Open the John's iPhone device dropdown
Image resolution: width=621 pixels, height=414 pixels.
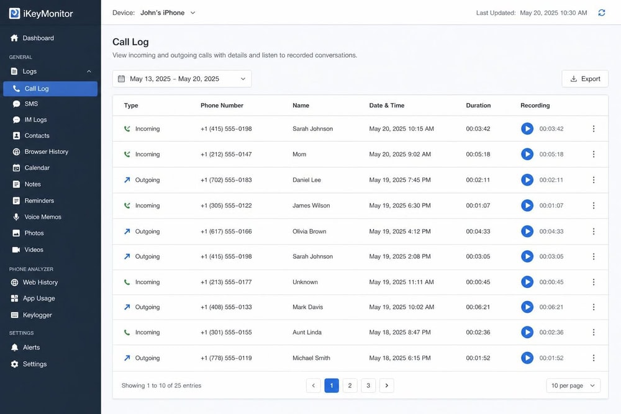[168, 12]
